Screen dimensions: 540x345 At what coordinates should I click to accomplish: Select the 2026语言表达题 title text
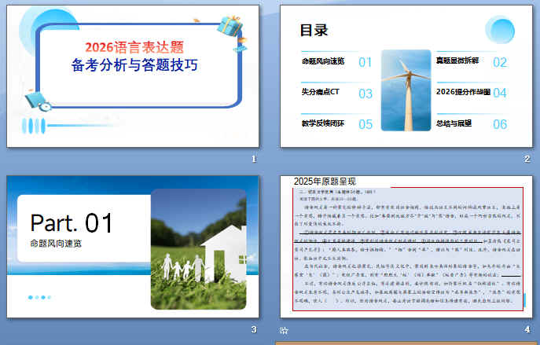[x=134, y=47]
